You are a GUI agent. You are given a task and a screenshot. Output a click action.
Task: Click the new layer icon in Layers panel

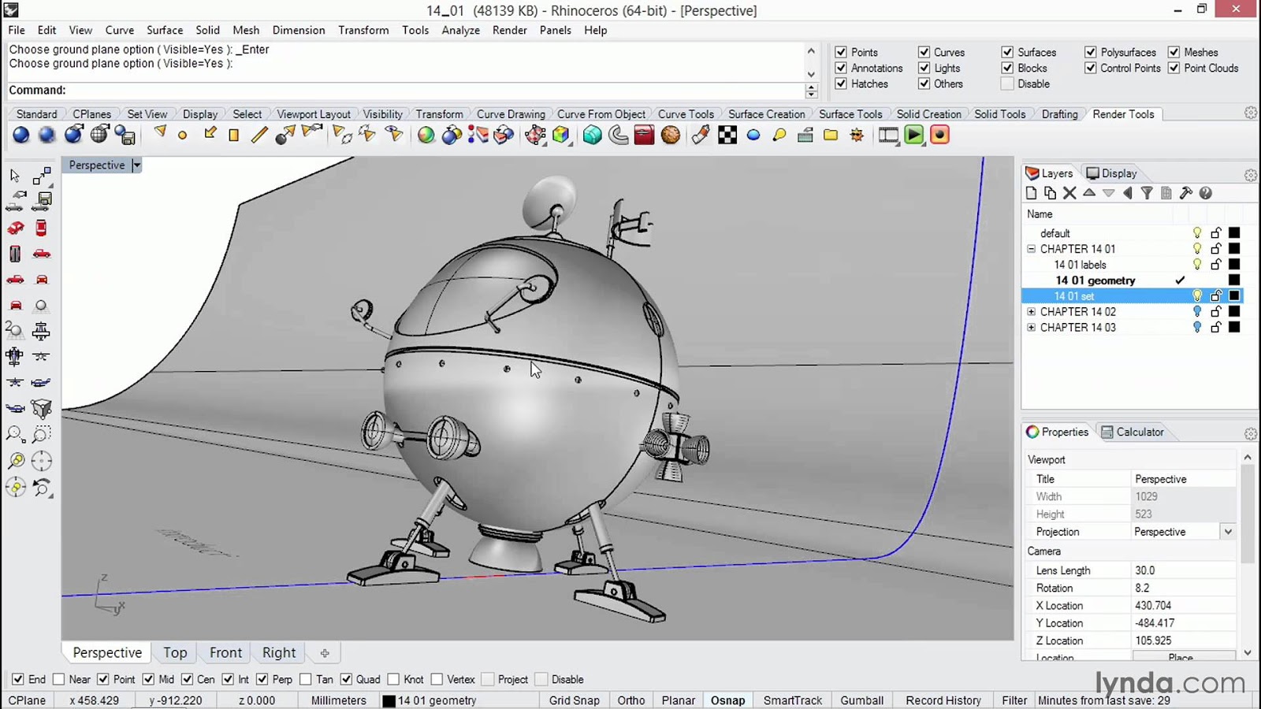pyautogui.click(x=1031, y=193)
